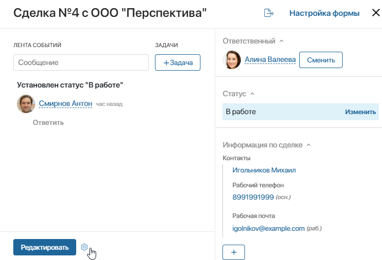
Task: Close the deal card window
Action: click(x=376, y=13)
